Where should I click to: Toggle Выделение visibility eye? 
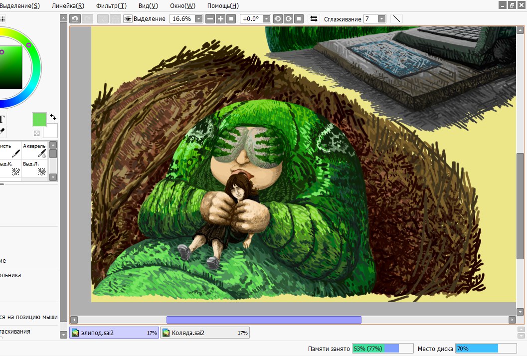127,19
